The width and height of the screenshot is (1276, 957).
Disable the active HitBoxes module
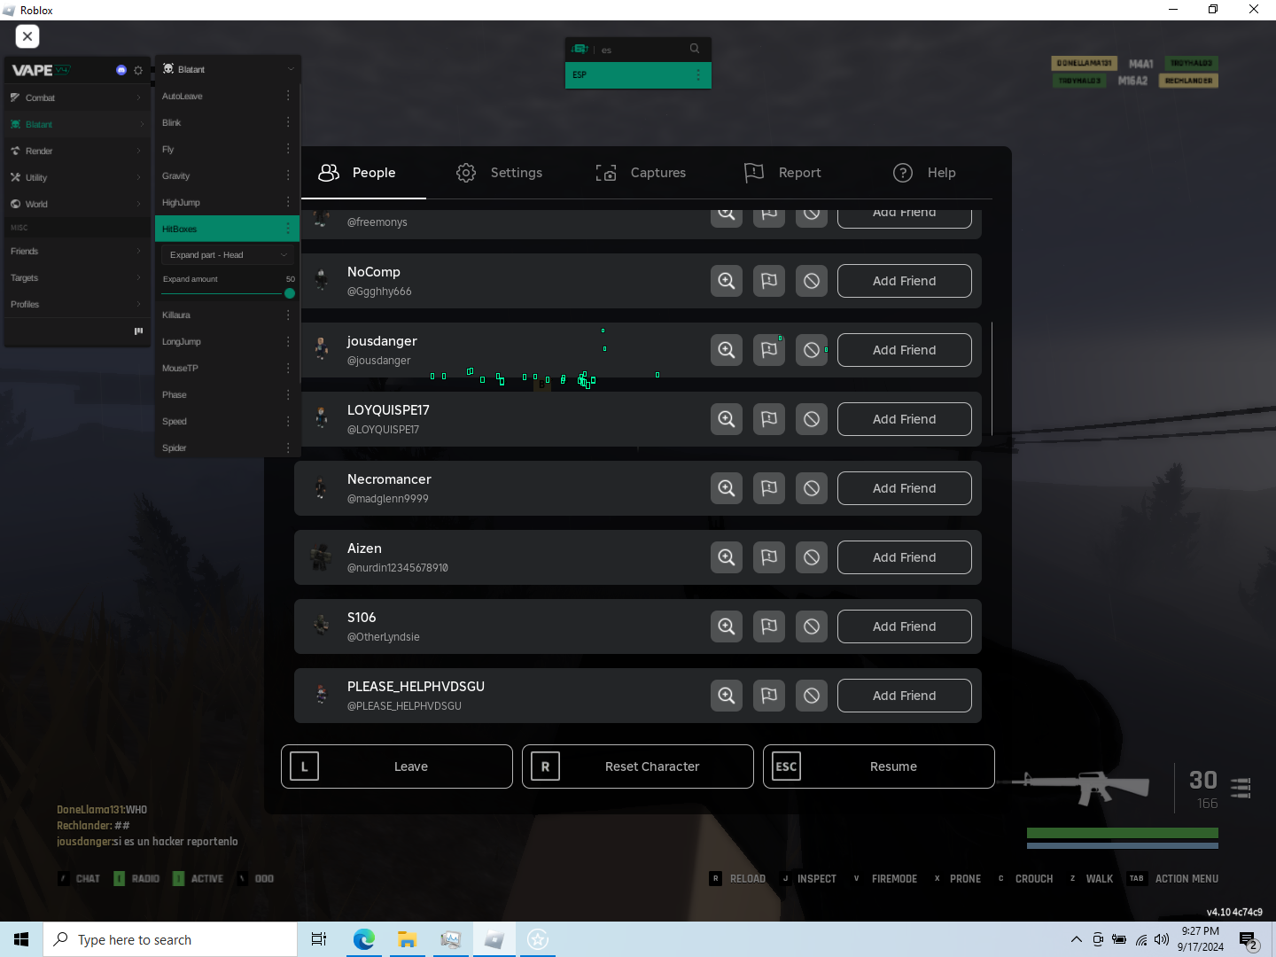pos(227,229)
